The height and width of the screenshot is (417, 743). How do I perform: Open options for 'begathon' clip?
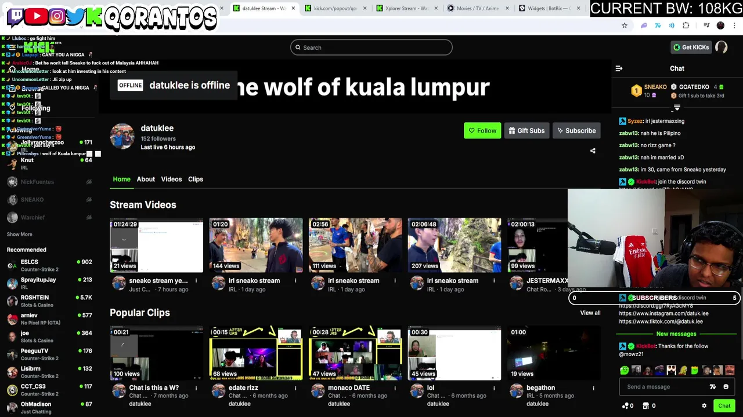pyautogui.click(x=593, y=388)
